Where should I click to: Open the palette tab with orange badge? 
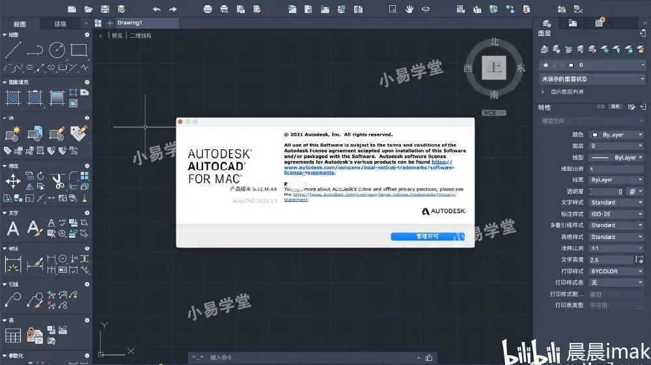click(x=599, y=23)
